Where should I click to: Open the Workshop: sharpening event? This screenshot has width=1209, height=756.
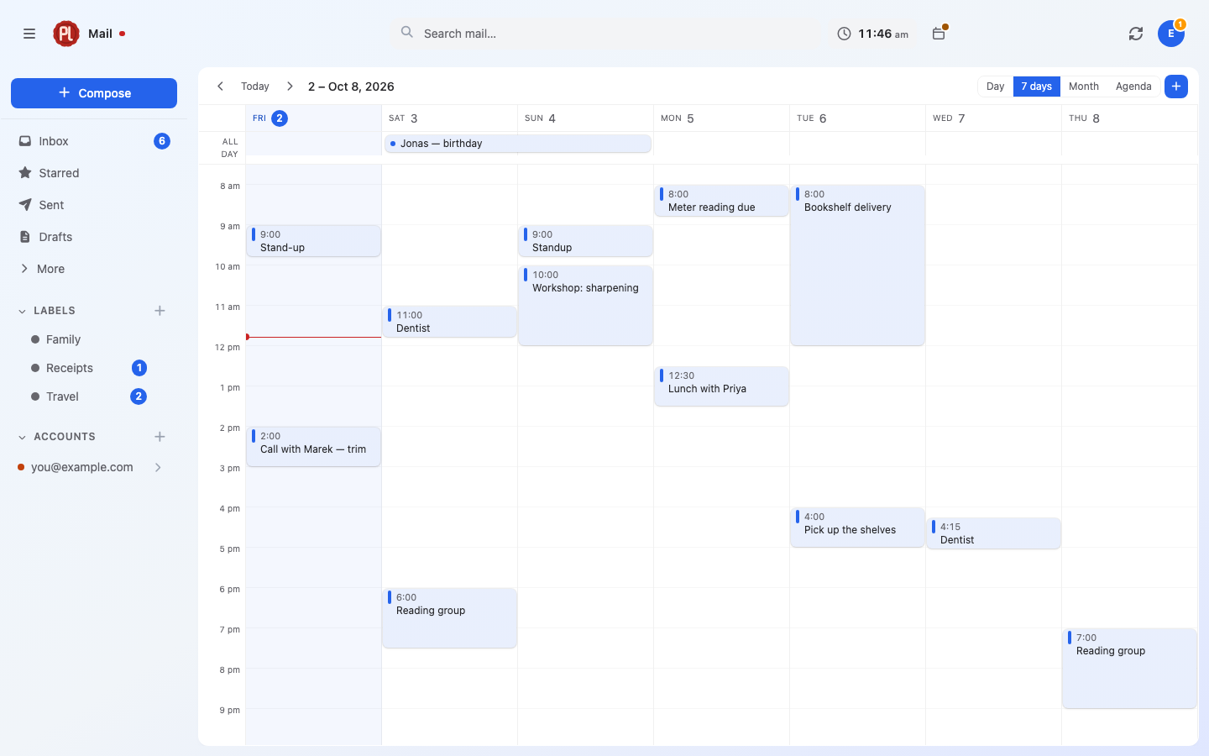pyautogui.click(x=585, y=306)
